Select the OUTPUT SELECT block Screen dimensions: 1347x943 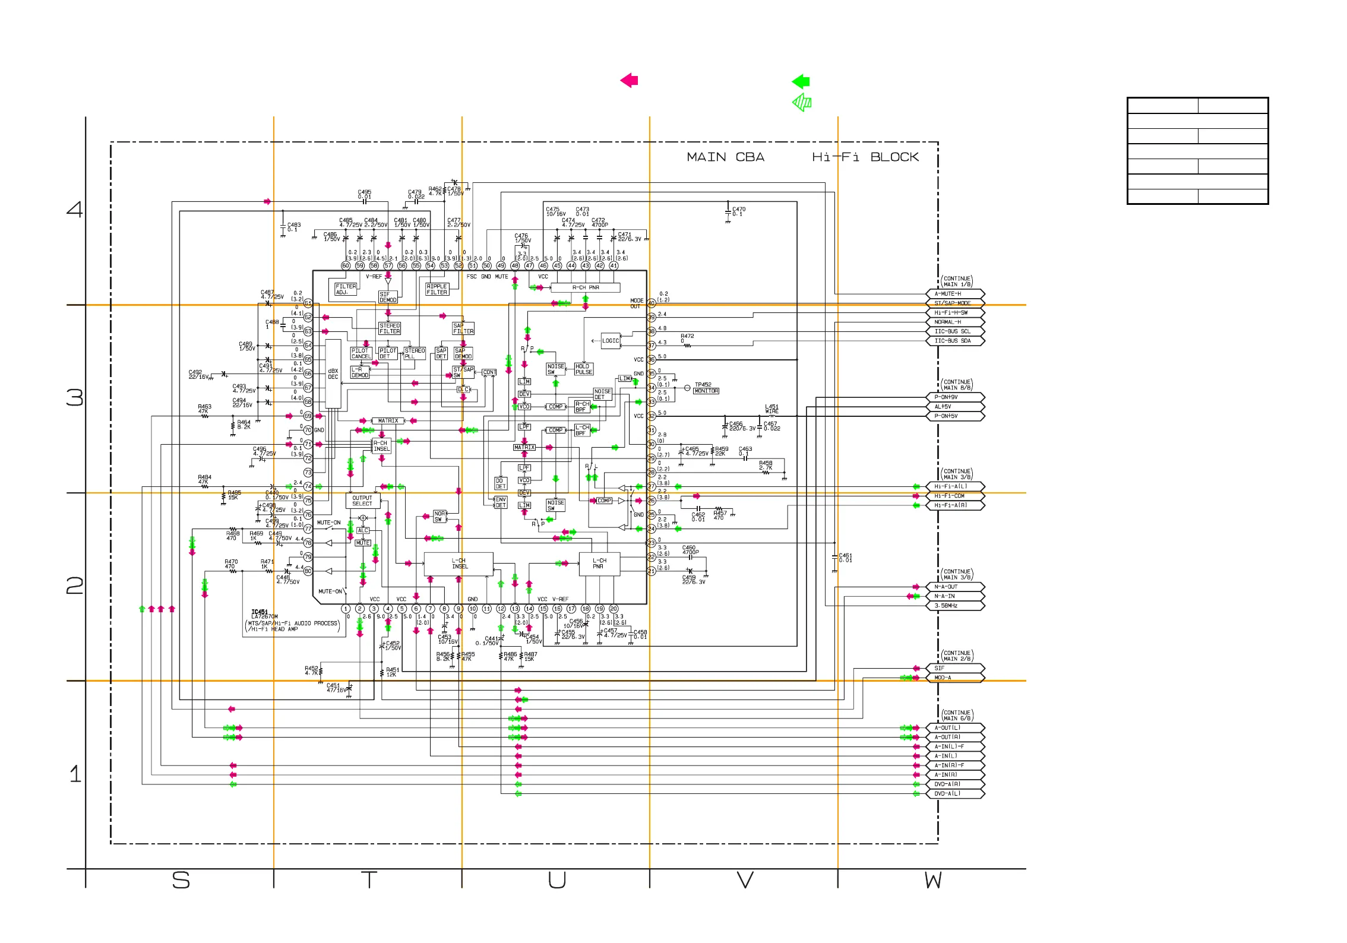(x=362, y=501)
